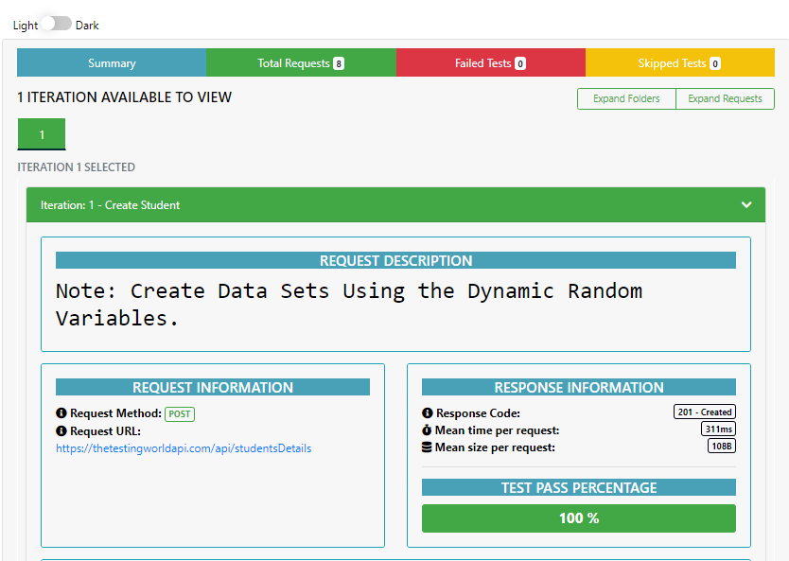Click the 201 - Created response badge
This screenshot has height=561, width=789.
point(705,412)
